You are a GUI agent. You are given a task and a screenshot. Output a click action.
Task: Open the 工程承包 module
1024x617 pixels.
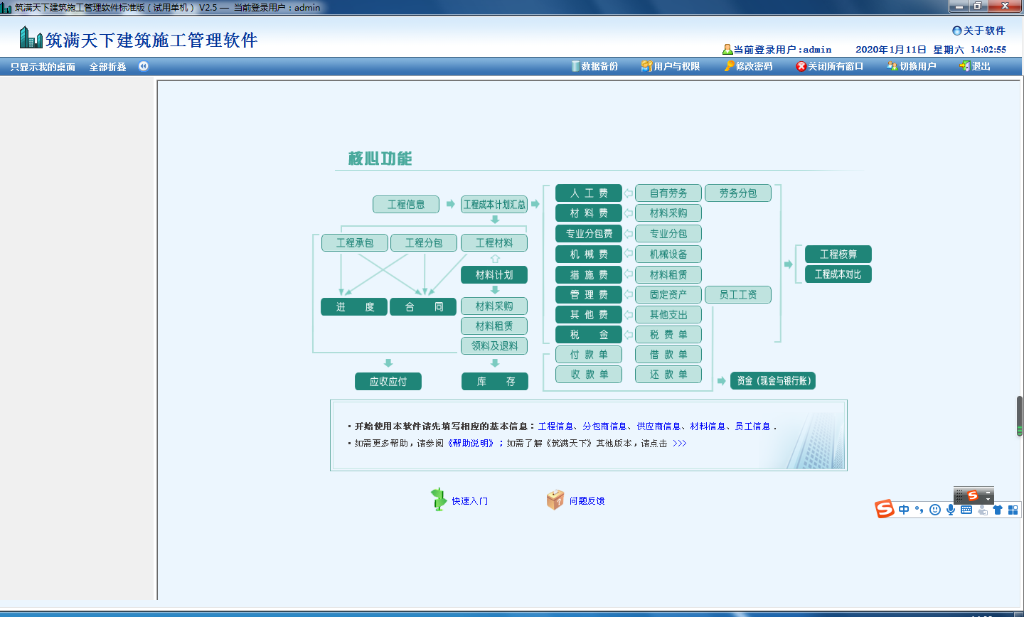tap(355, 243)
